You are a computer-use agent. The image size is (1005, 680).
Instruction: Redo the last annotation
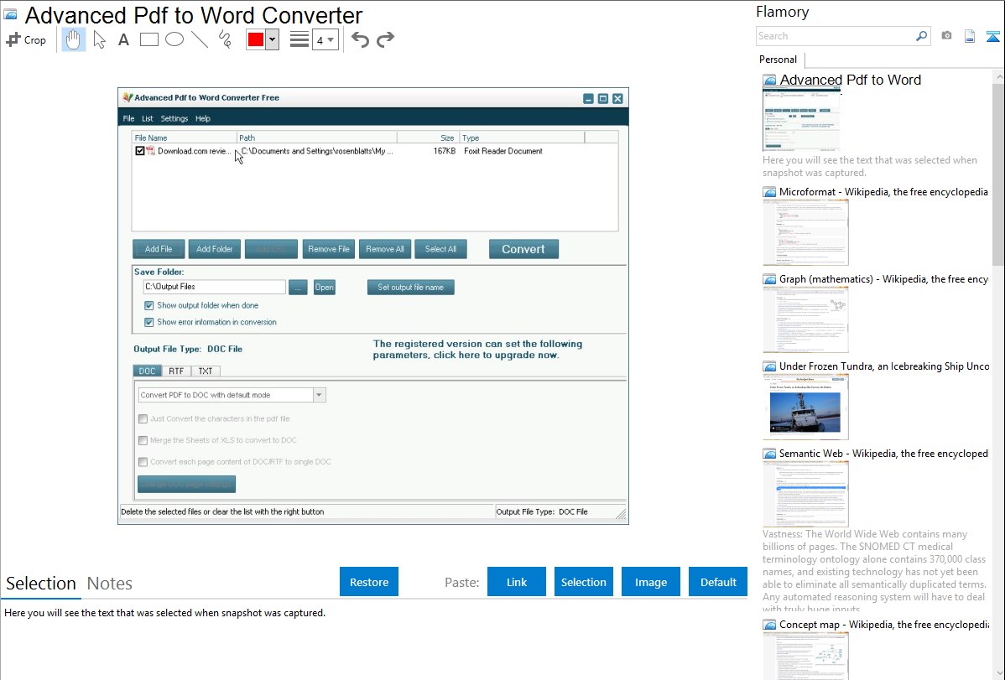point(385,39)
